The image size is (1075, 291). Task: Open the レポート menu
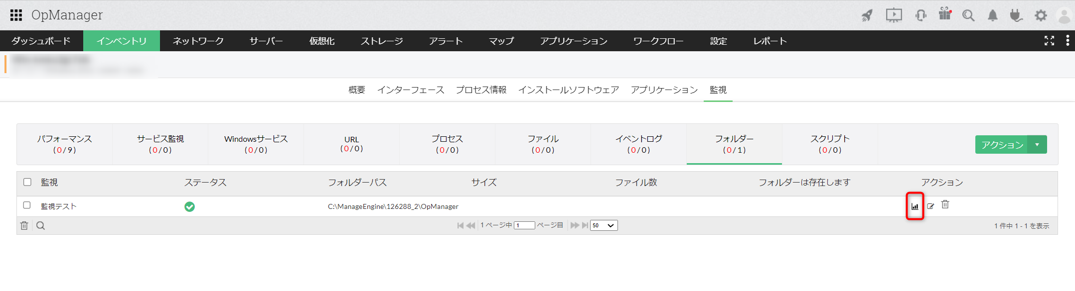pos(770,41)
